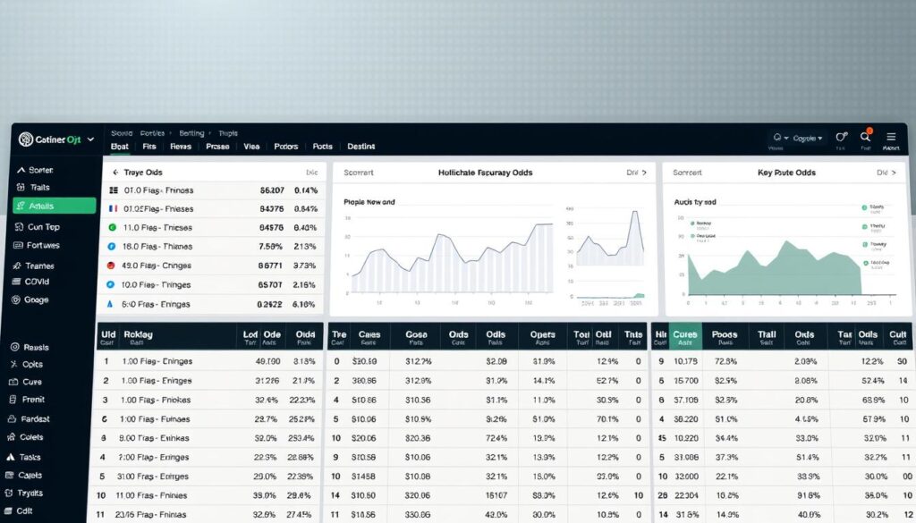Open the bell notifications dropdown in top bar
This screenshot has height=523, width=916.
pyautogui.click(x=780, y=138)
